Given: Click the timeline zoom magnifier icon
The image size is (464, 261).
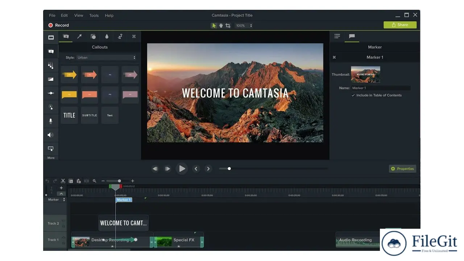Looking at the screenshot, I should pos(95,181).
